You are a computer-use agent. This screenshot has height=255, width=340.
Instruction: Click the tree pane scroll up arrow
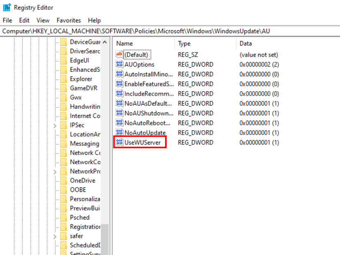tap(105, 42)
